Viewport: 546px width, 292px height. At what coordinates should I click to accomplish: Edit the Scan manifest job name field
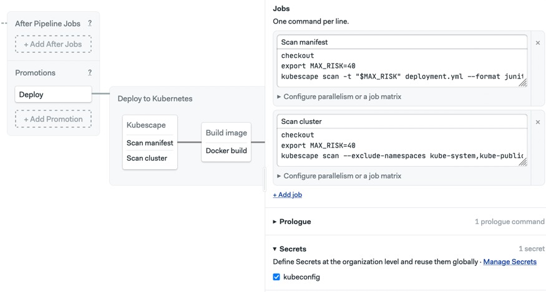point(402,42)
